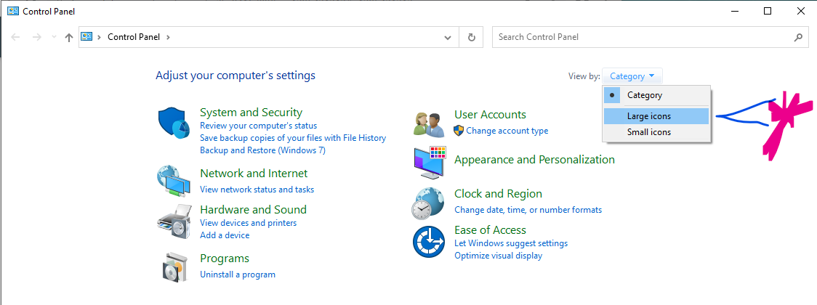Click the Network and Internet globe icon

click(x=173, y=181)
